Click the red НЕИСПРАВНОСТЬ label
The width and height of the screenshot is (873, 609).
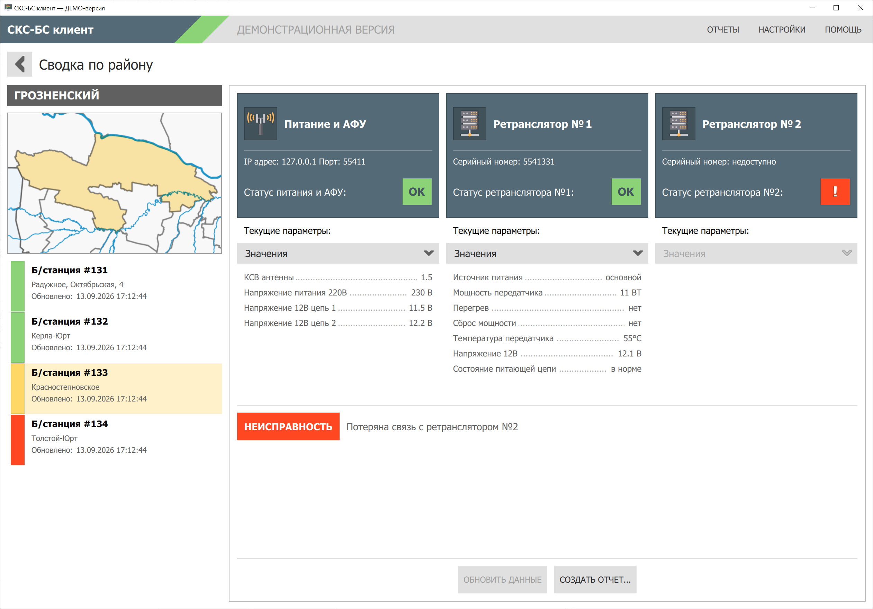(x=288, y=427)
